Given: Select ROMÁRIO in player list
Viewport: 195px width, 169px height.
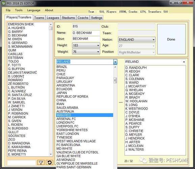Looking at the screenshot, I should (x=28, y=80).
